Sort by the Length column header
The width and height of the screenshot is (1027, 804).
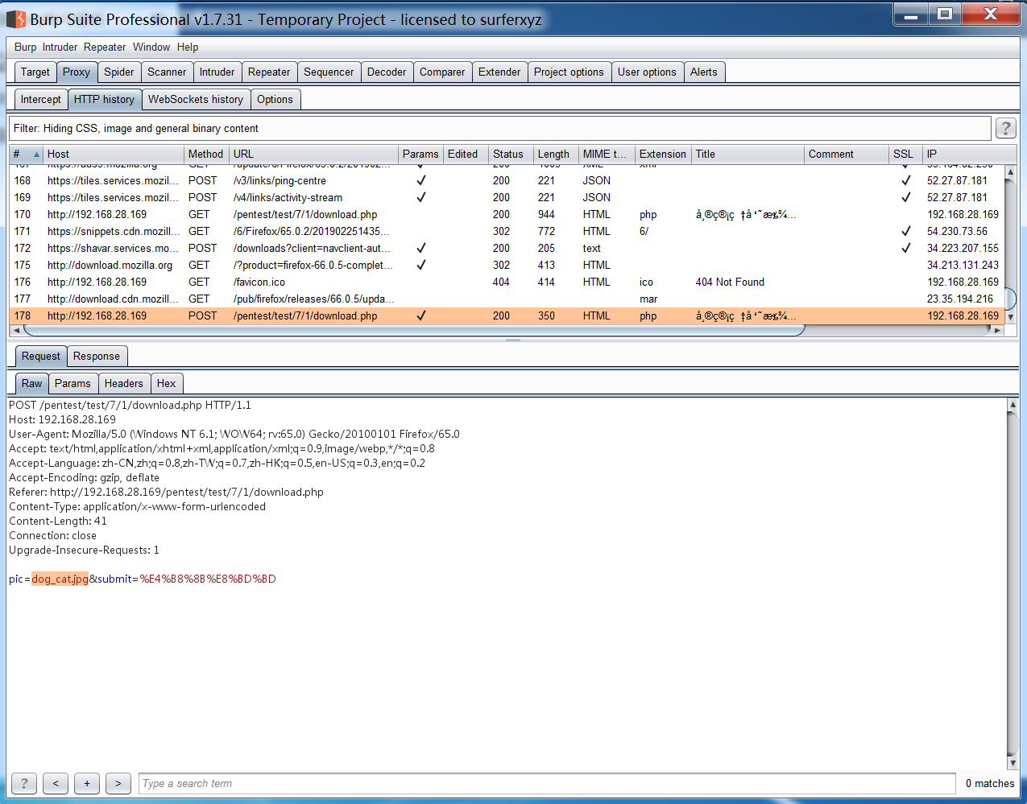point(554,154)
